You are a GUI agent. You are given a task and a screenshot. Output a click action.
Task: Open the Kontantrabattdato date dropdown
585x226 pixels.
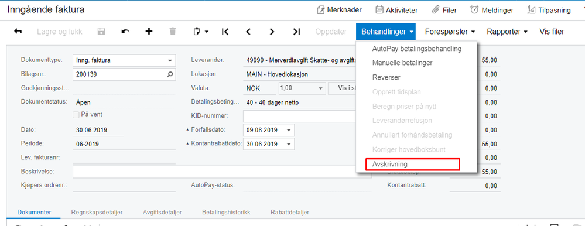288,145
